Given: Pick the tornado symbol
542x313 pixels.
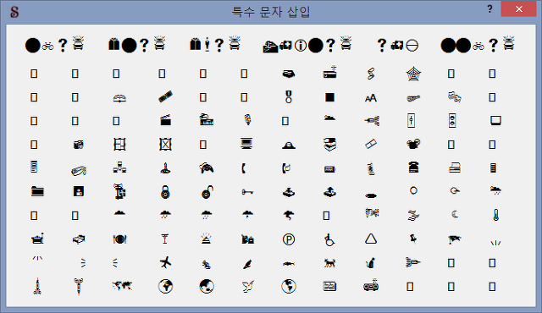Looking at the screenshot, I should (x=289, y=216).
